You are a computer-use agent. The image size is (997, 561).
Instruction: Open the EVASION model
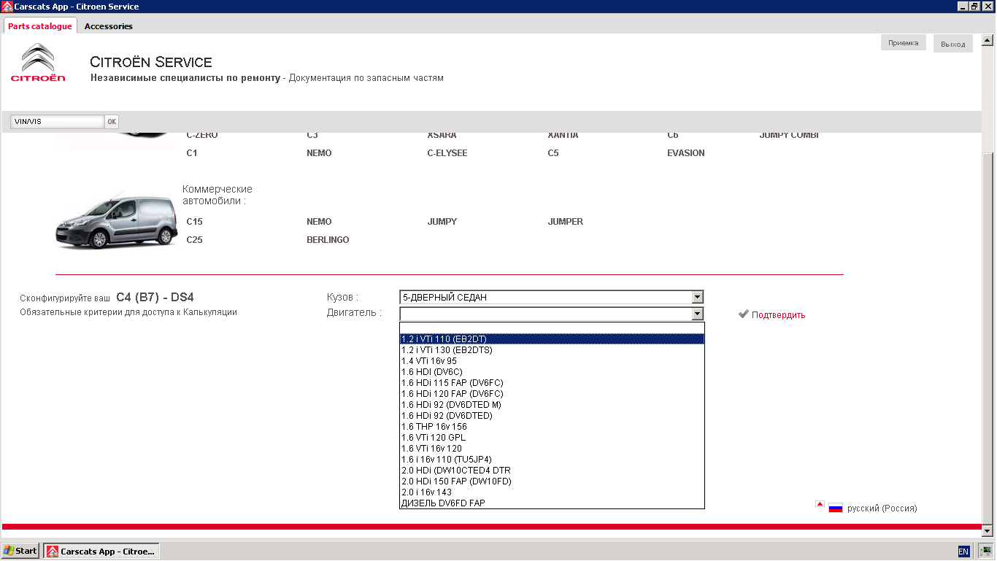pos(686,153)
